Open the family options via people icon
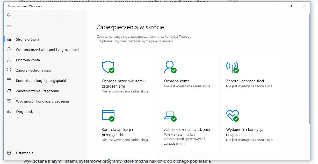 (x=9, y=112)
